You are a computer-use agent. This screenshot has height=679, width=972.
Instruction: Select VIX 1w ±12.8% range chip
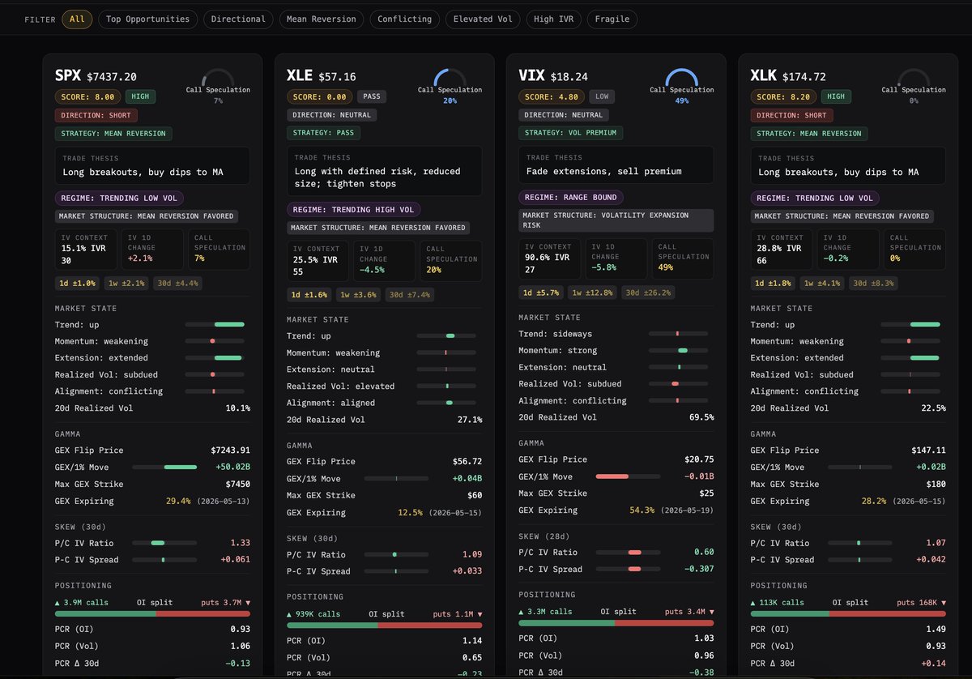(593, 293)
